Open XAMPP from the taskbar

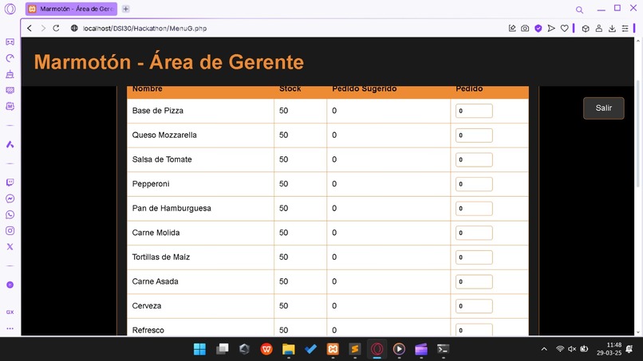(x=333, y=349)
